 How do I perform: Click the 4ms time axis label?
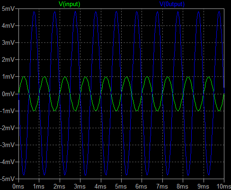[x=100, y=187]
